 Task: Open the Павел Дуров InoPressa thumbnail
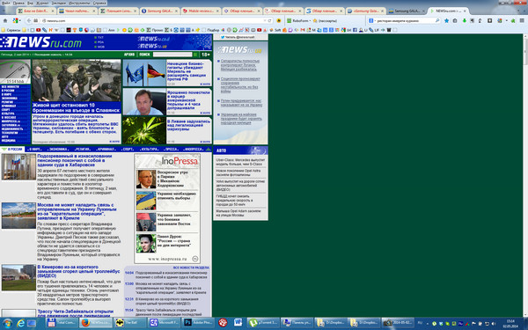coord(146,243)
